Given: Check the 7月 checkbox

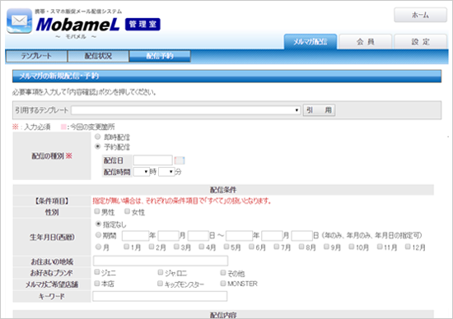Looking at the screenshot, I should tap(277, 247).
